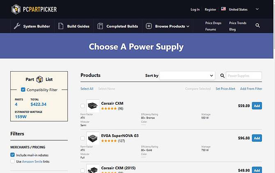
Task: Open the Sort by dropdown
Action: (x=187, y=76)
